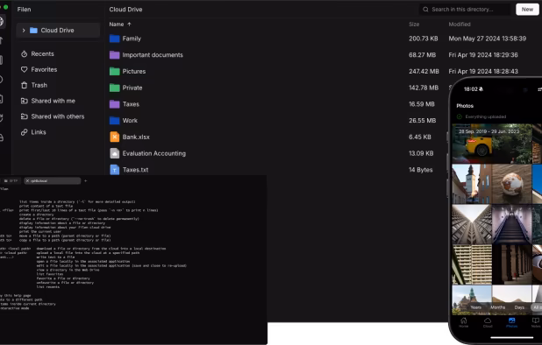Viewport: 542px width, 345px height.
Task: Click the Name sort arrow
Action: pyautogui.click(x=129, y=25)
